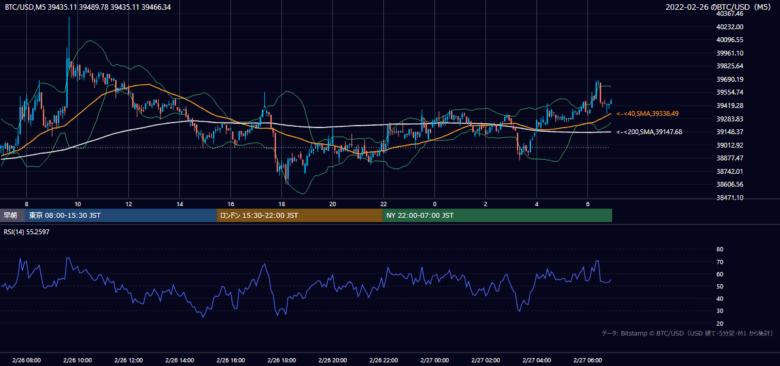Click the 38742.01 price axis label

point(730,171)
